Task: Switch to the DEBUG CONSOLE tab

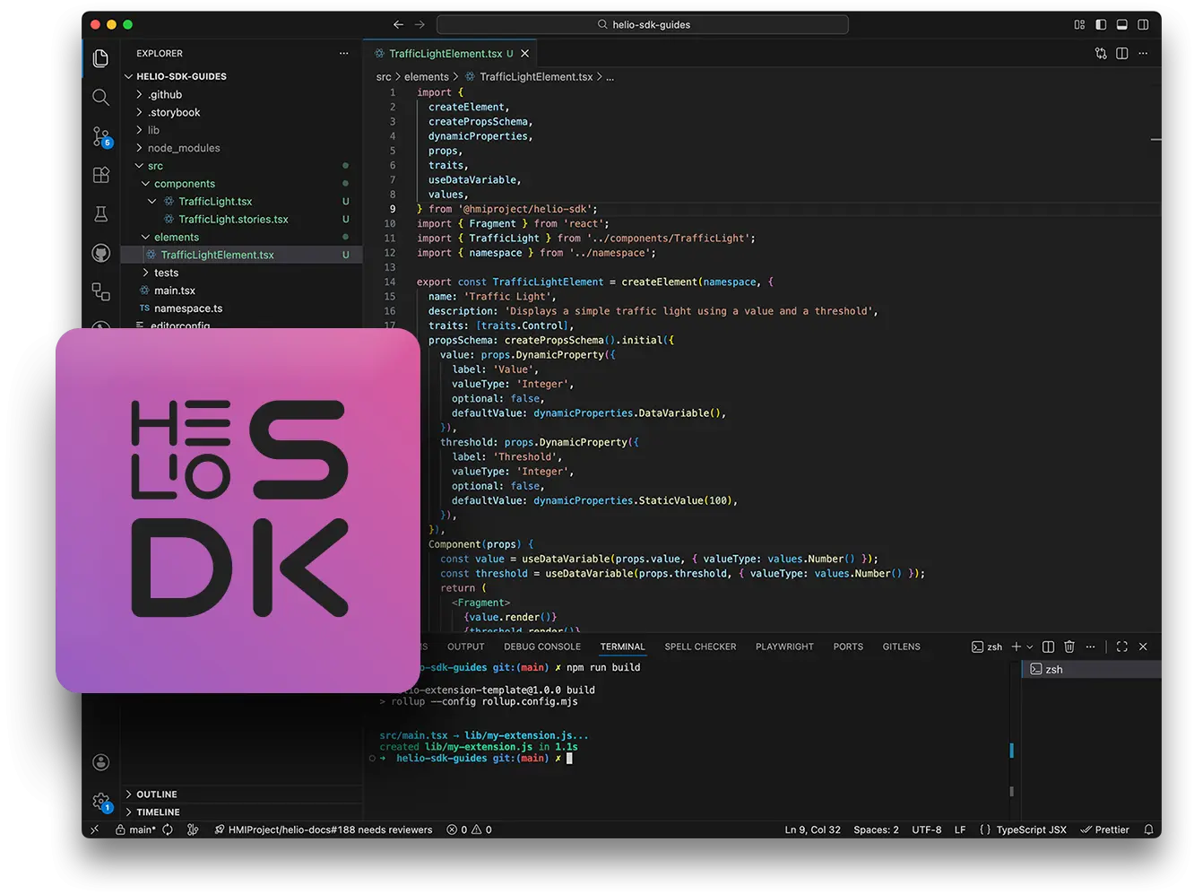Action: pos(541,647)
